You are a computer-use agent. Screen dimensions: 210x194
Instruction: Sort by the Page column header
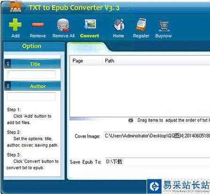86,61
